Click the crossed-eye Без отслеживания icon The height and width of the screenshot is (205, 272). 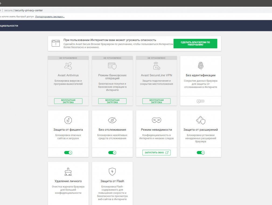112,120
